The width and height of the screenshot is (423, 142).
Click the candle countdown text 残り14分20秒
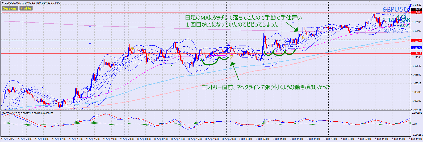tap(396, 31)
